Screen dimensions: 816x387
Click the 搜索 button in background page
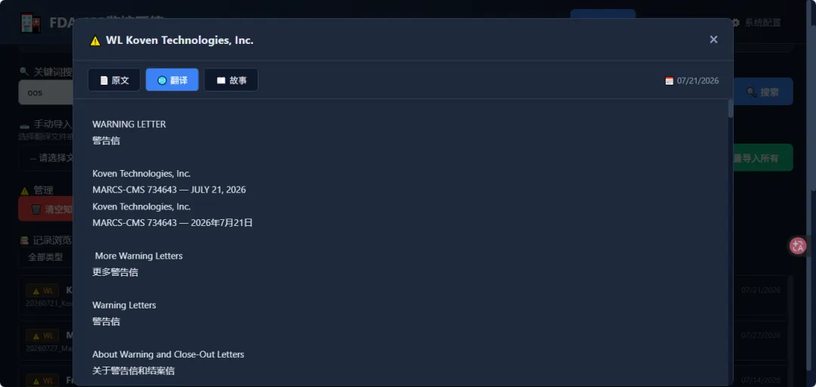pyautogui.click(x=762, y=91)
